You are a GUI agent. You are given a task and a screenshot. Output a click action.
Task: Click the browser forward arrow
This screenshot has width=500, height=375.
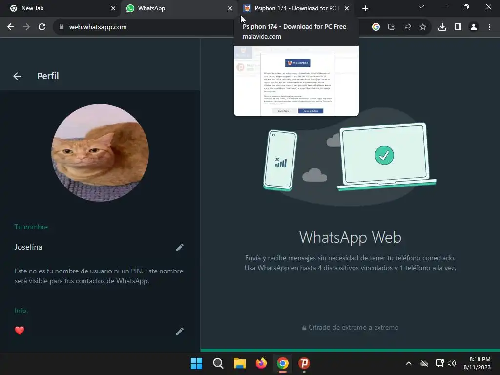click(x=26, y=27)
